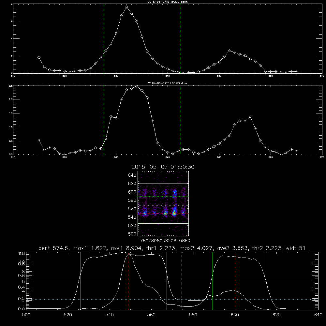Select the 'thr1 2.223' value
326x326 pixels.
(161, 248)
